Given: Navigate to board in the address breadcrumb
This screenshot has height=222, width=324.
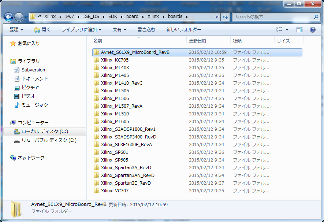Looking at the screenshot, I should [132, 16].
